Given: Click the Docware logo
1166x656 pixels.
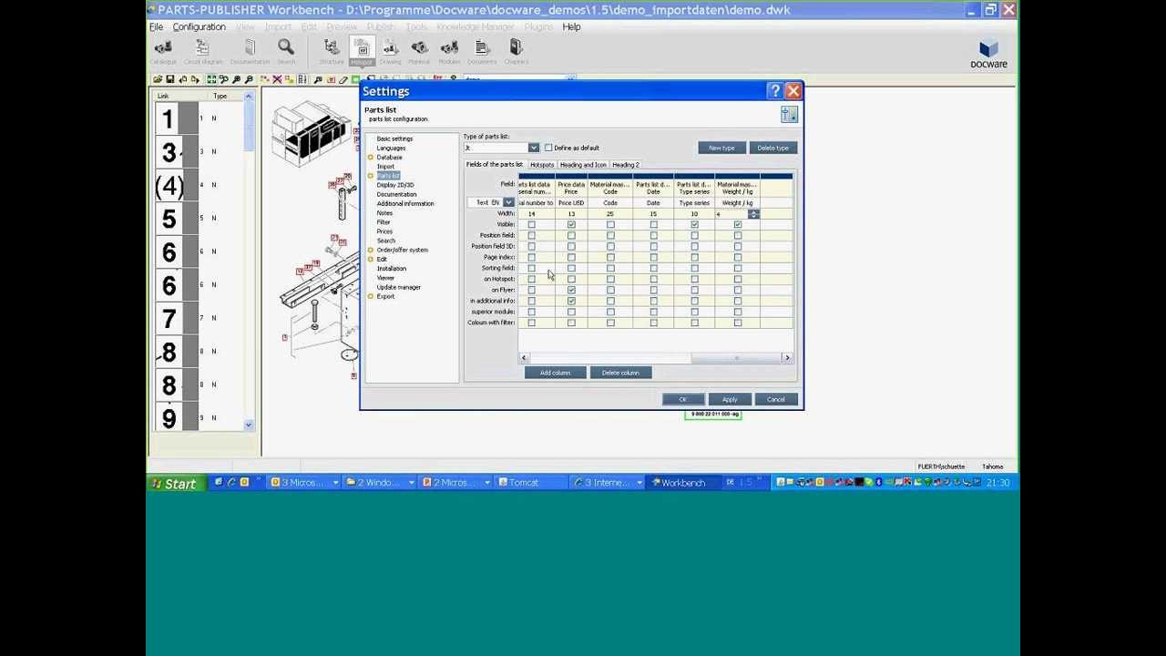Looking at the screenshot, I should click(988, 54).
